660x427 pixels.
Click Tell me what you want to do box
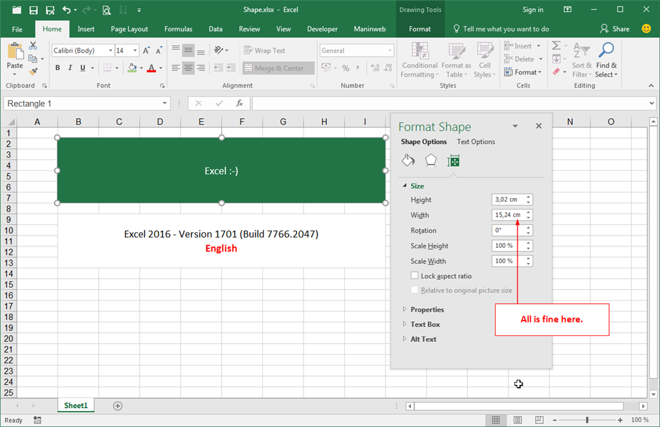coord(501,29)
